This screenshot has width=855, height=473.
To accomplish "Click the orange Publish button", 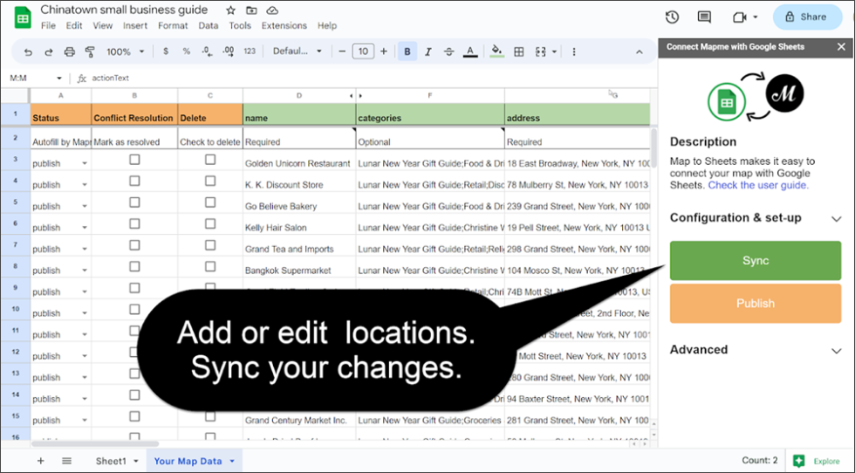I will tap(756, 304).
